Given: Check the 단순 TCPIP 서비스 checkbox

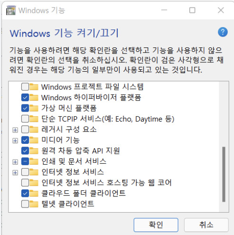Looking at the screenshot, I should pyautogui.click(x=25, y=119).
